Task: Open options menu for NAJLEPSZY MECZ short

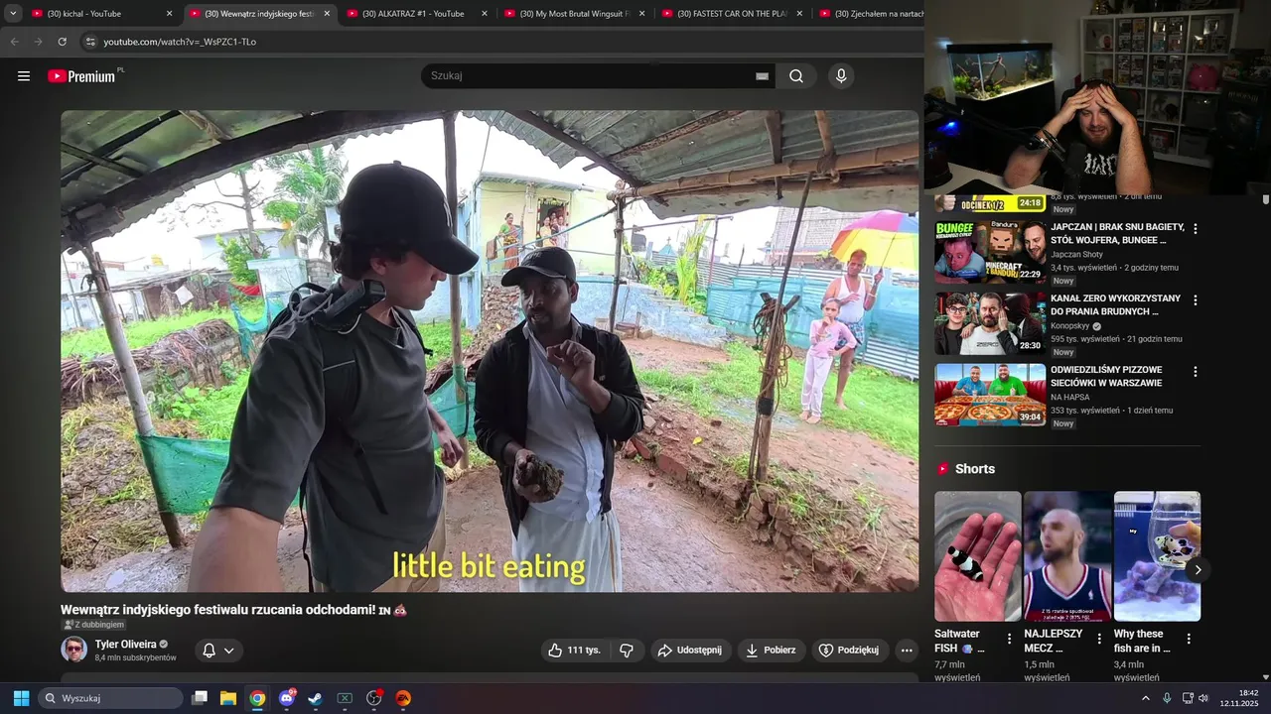Action: (x=1099, y=640)
